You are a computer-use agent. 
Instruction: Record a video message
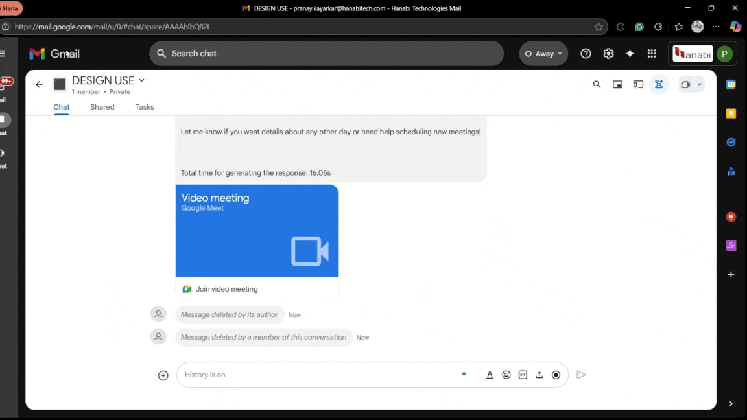pos(556,375)
